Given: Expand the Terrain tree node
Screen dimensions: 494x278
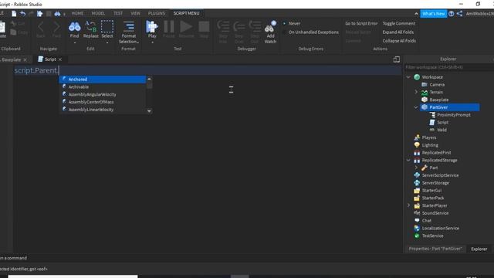Looking at the screenshot, I should click(416, 92).
